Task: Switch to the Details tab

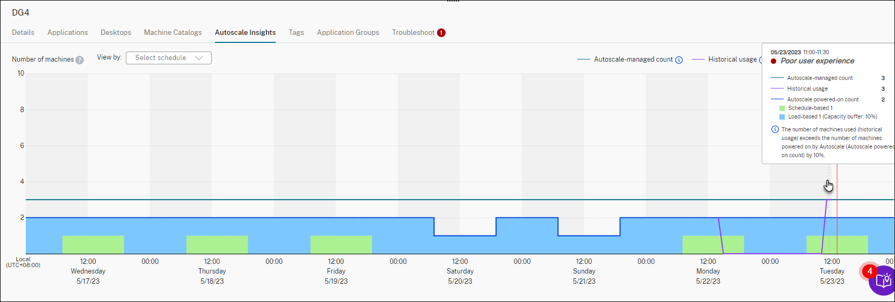Action: [x=23, y=33]
